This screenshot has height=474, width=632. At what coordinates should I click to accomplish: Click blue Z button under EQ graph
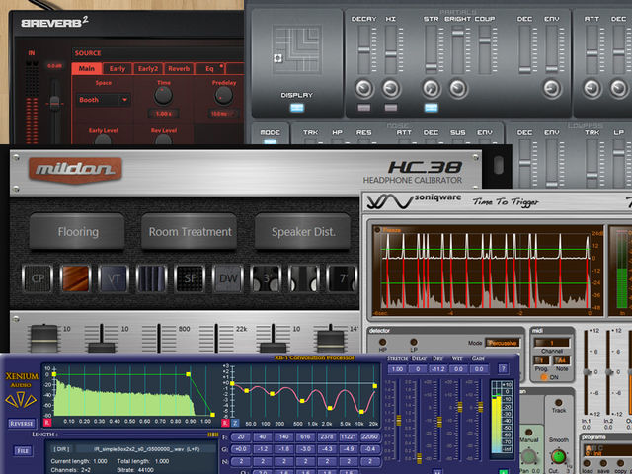[x=235, y=424]
